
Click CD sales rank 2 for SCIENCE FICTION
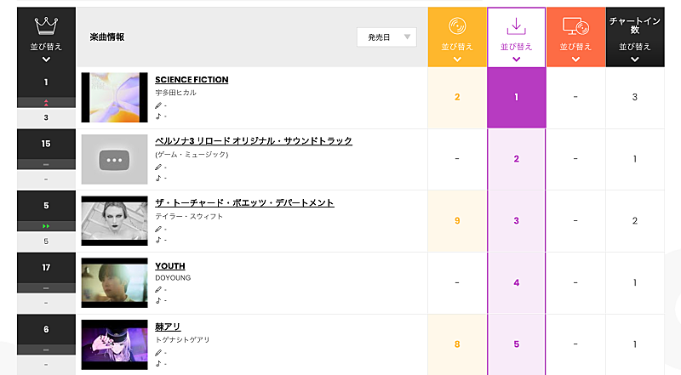(457, 97)
